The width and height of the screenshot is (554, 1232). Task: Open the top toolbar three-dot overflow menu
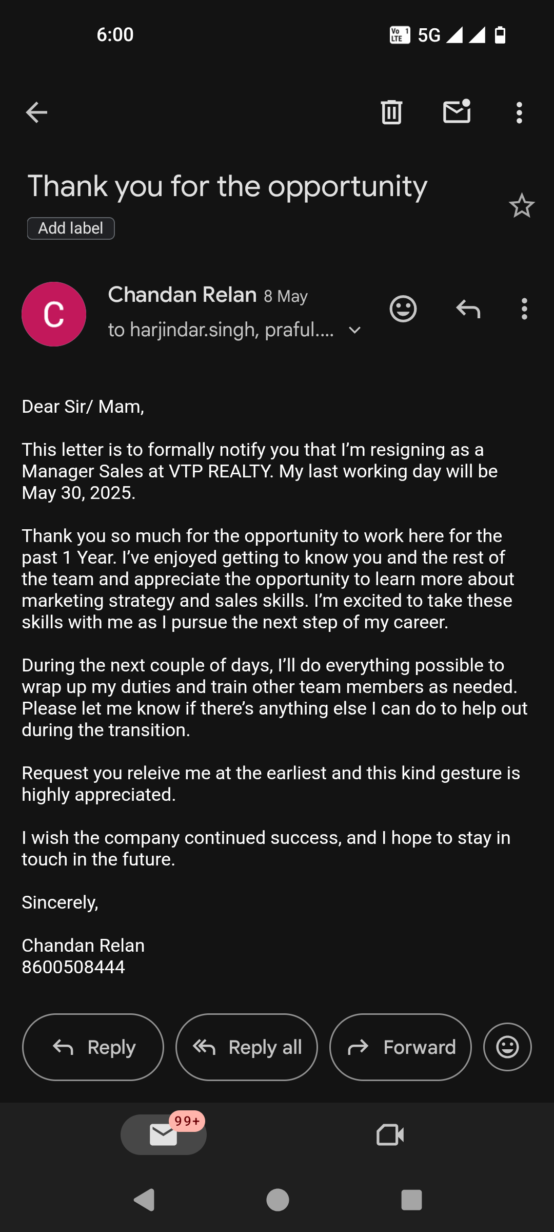[519, 112]
